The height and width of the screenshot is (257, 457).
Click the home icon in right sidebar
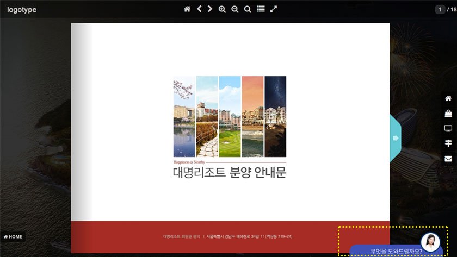(448, 98)
